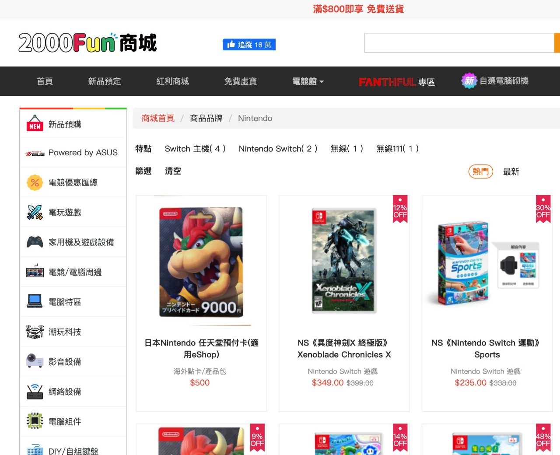Open 自選電腦砌機 custom PC builder

(x=504, y=81)
